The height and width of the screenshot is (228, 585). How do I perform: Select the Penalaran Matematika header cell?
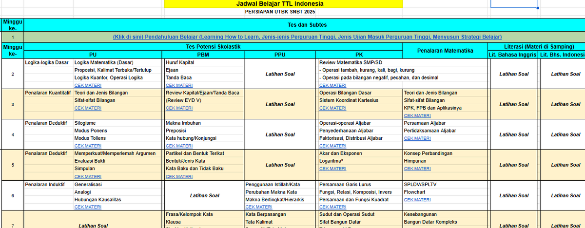[x=446, y=50]
